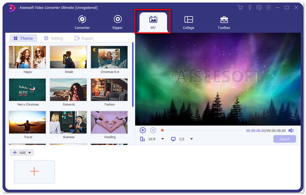Image resolution: width=306 pixels, height=195 pixels.
Task: Open the Collage module
Action: [x=189, y=22]
